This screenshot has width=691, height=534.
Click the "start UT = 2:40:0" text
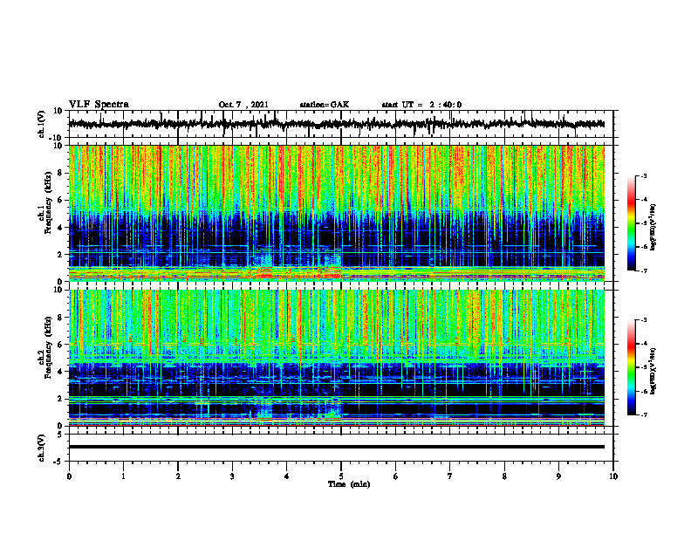click(x=421, y=105)
